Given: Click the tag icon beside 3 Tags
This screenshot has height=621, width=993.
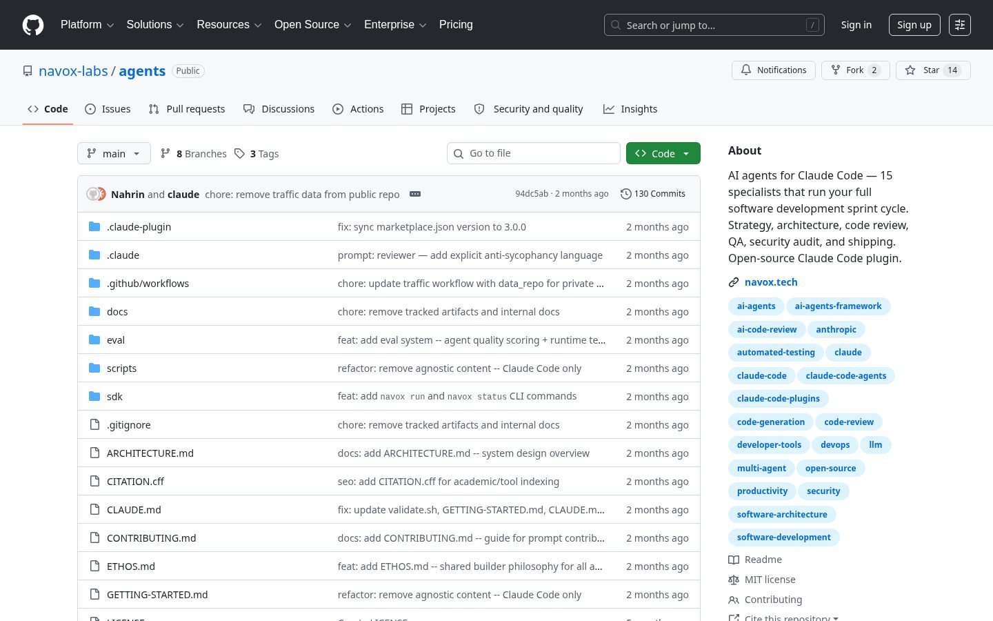Looking at the screenshot, I should [x=239, y=153].
